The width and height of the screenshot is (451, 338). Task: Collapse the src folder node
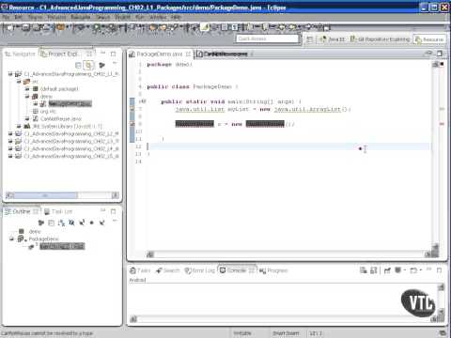pos(19,82)
